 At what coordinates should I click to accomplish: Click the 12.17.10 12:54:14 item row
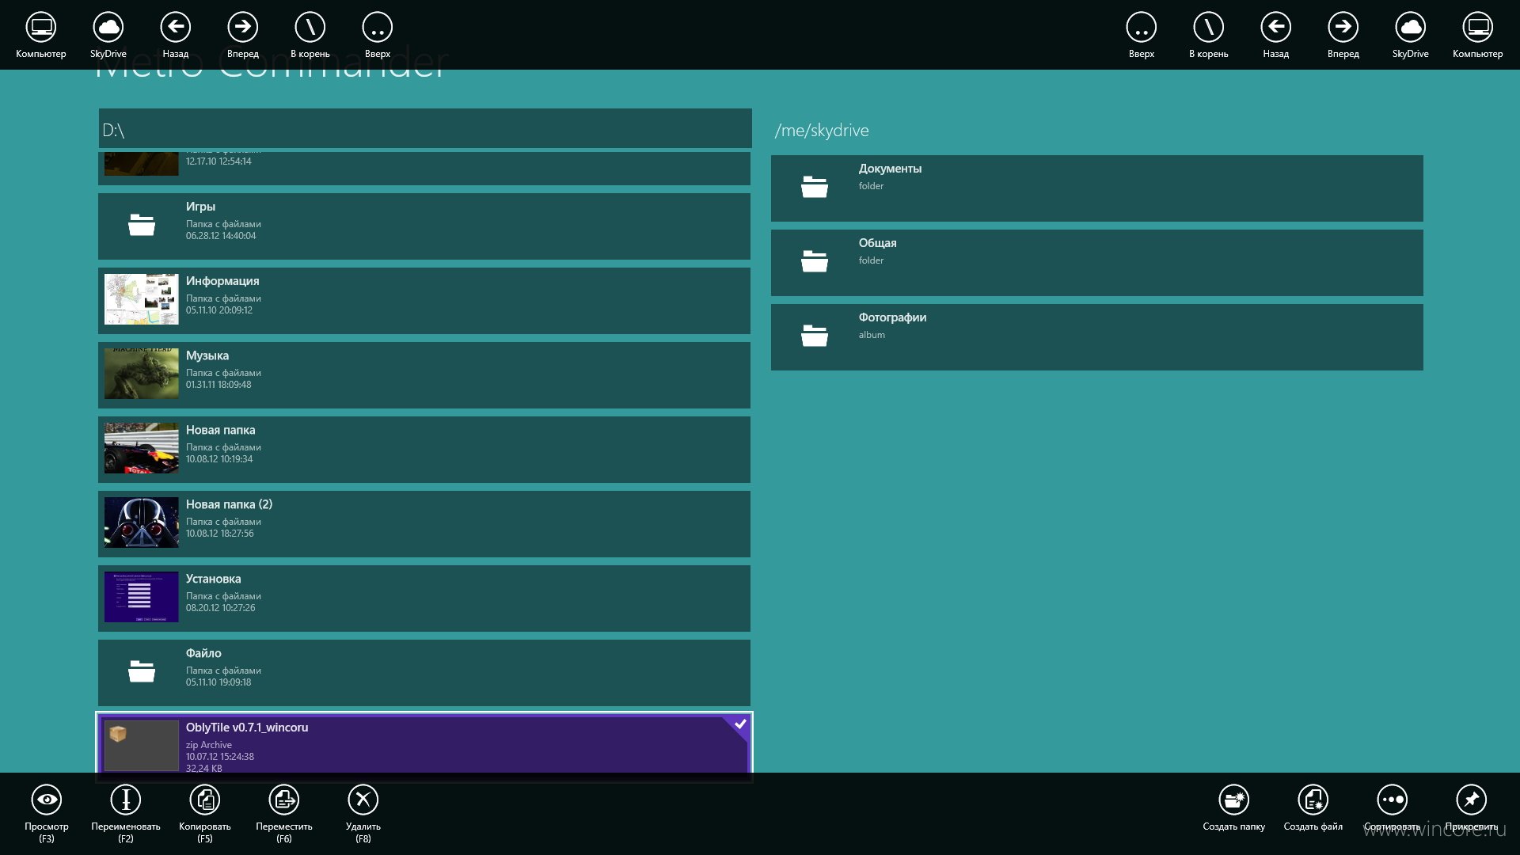pos(424,169)
